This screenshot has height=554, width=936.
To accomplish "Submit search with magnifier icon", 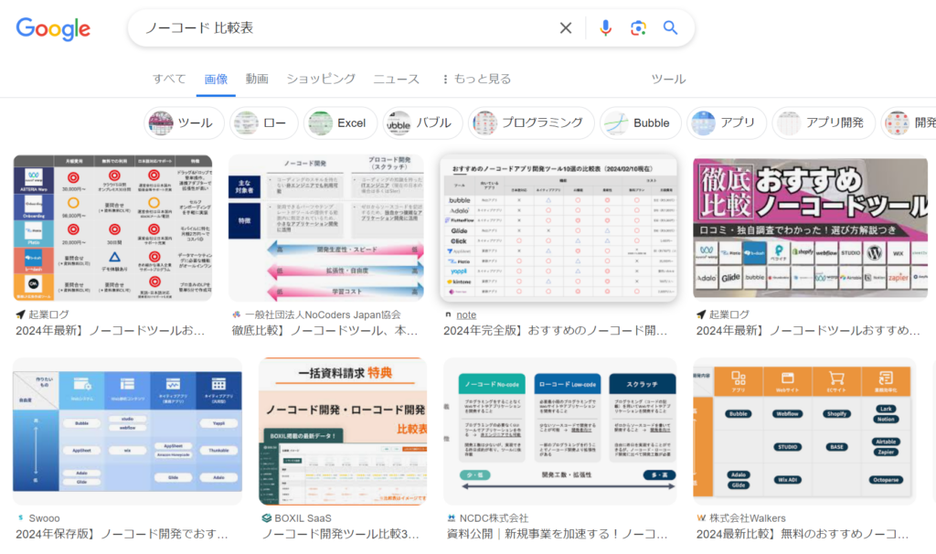I will (670, 28).
